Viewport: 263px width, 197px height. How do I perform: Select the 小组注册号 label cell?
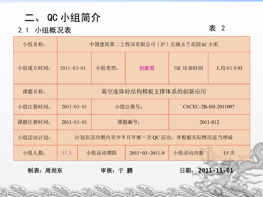point(130,106)
